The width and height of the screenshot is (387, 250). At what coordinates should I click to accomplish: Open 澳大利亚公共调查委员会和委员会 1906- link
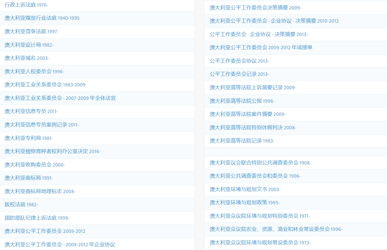255,176
